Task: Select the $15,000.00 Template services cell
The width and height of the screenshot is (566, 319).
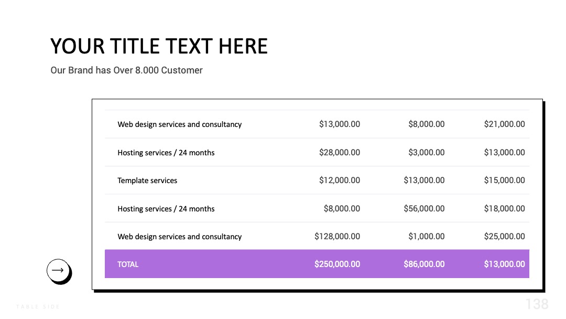Action: (504, 180)
